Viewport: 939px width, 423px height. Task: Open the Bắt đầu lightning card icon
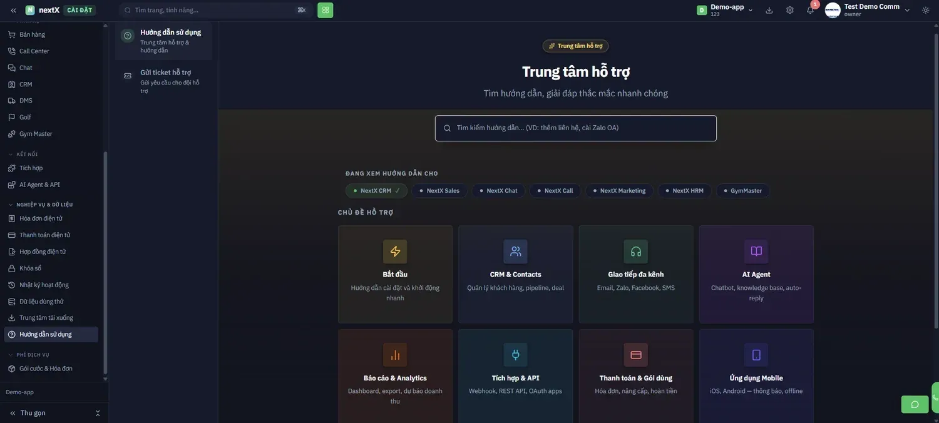click(395, 252)
